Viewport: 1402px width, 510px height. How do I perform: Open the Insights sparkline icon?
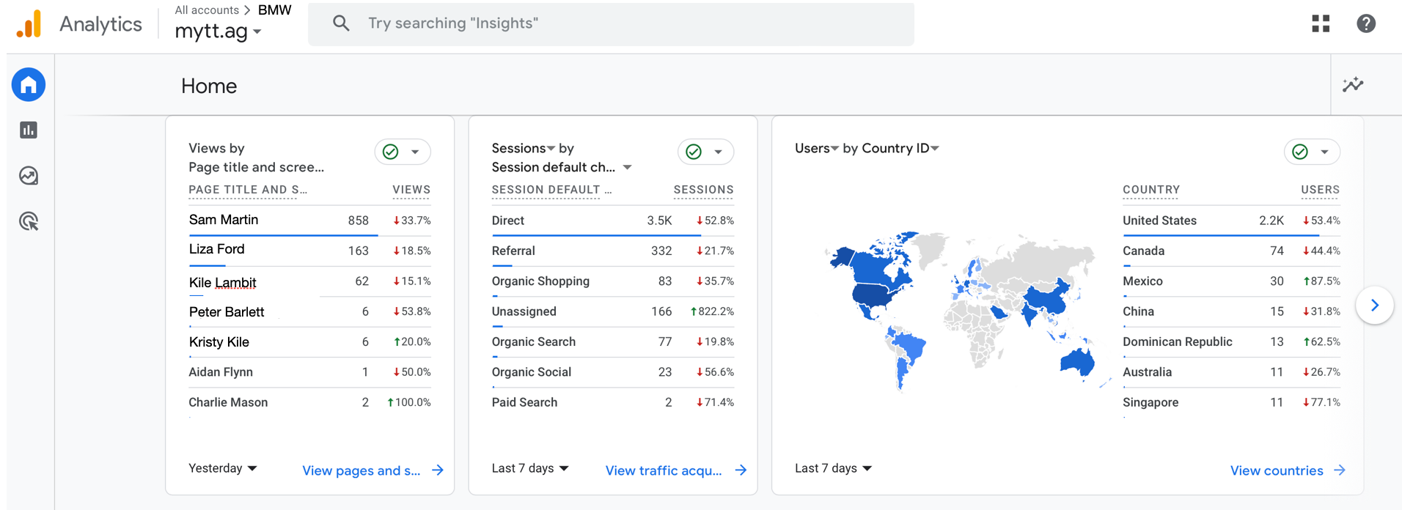1353,85
